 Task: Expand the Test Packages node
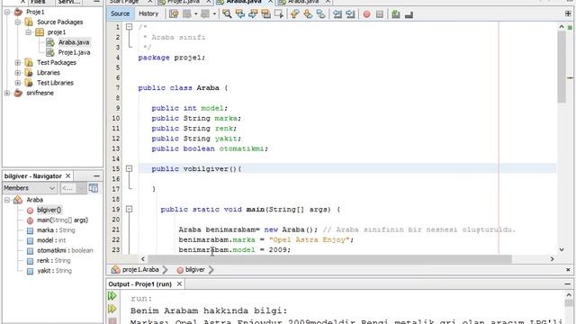tap(18, 62)
